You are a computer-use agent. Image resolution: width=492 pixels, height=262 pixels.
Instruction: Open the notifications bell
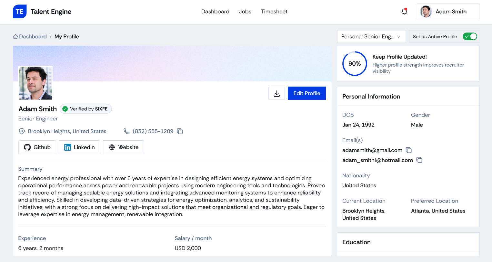404,12
